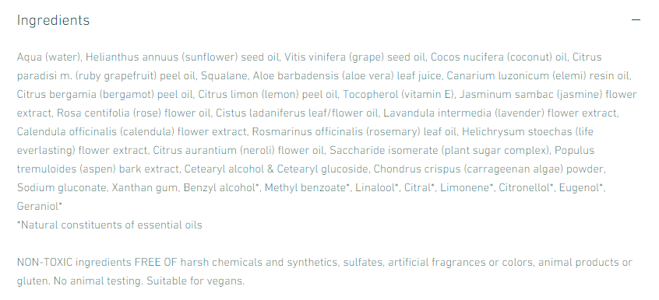The height and width of the screenshot is (300, 659).
Task: Click the 'FREE OF' text in disclaimer
Action: click(156, 263)
